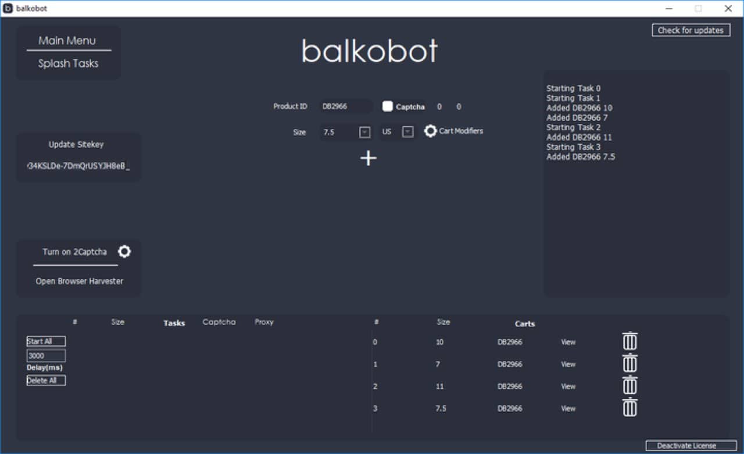Delete cart row 1 size 7
The height and width of the screenshot is (454, 744).
coord(629,363)
